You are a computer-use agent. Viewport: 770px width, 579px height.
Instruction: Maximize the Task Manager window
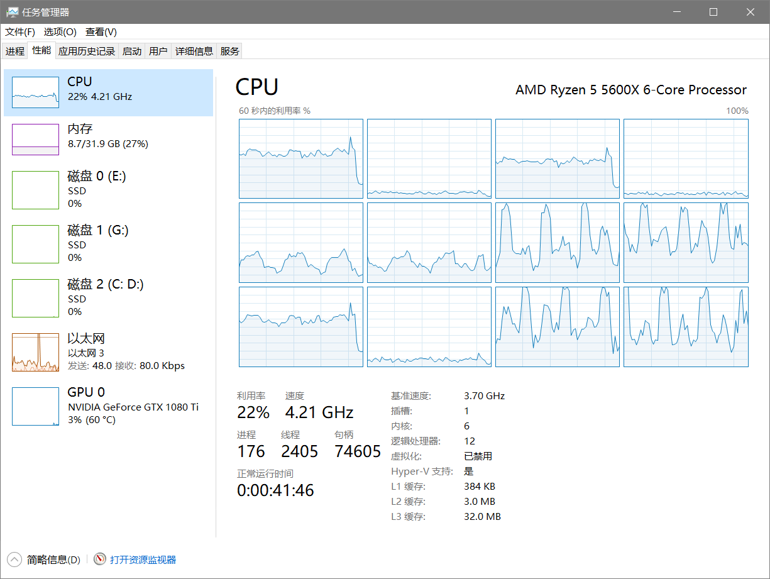click(713, 12)
